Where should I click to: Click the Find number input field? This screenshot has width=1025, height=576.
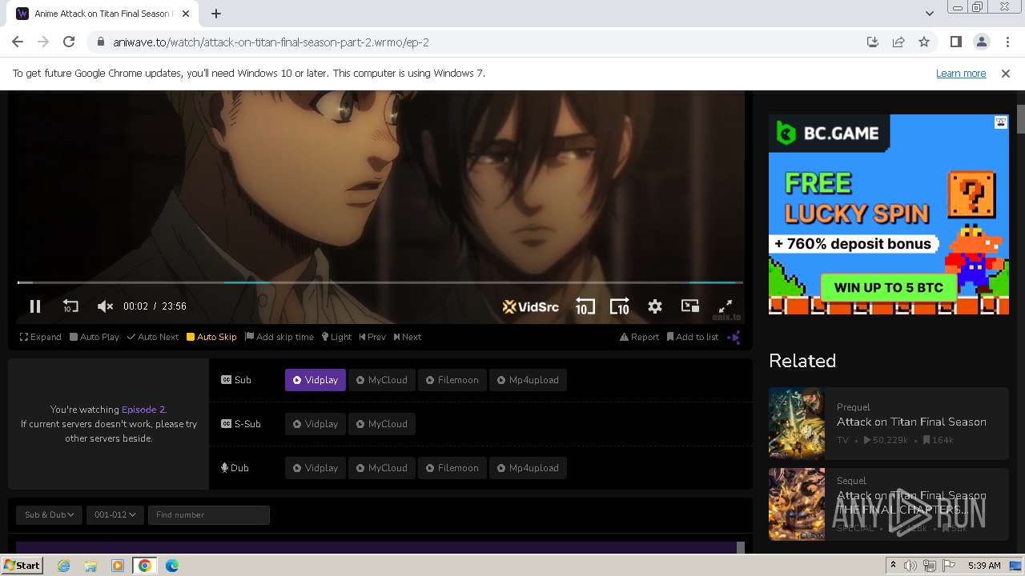[209, 515]
